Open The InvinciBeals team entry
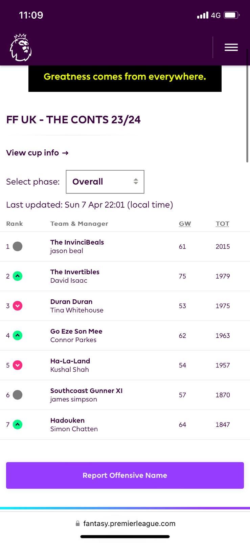 77,242
